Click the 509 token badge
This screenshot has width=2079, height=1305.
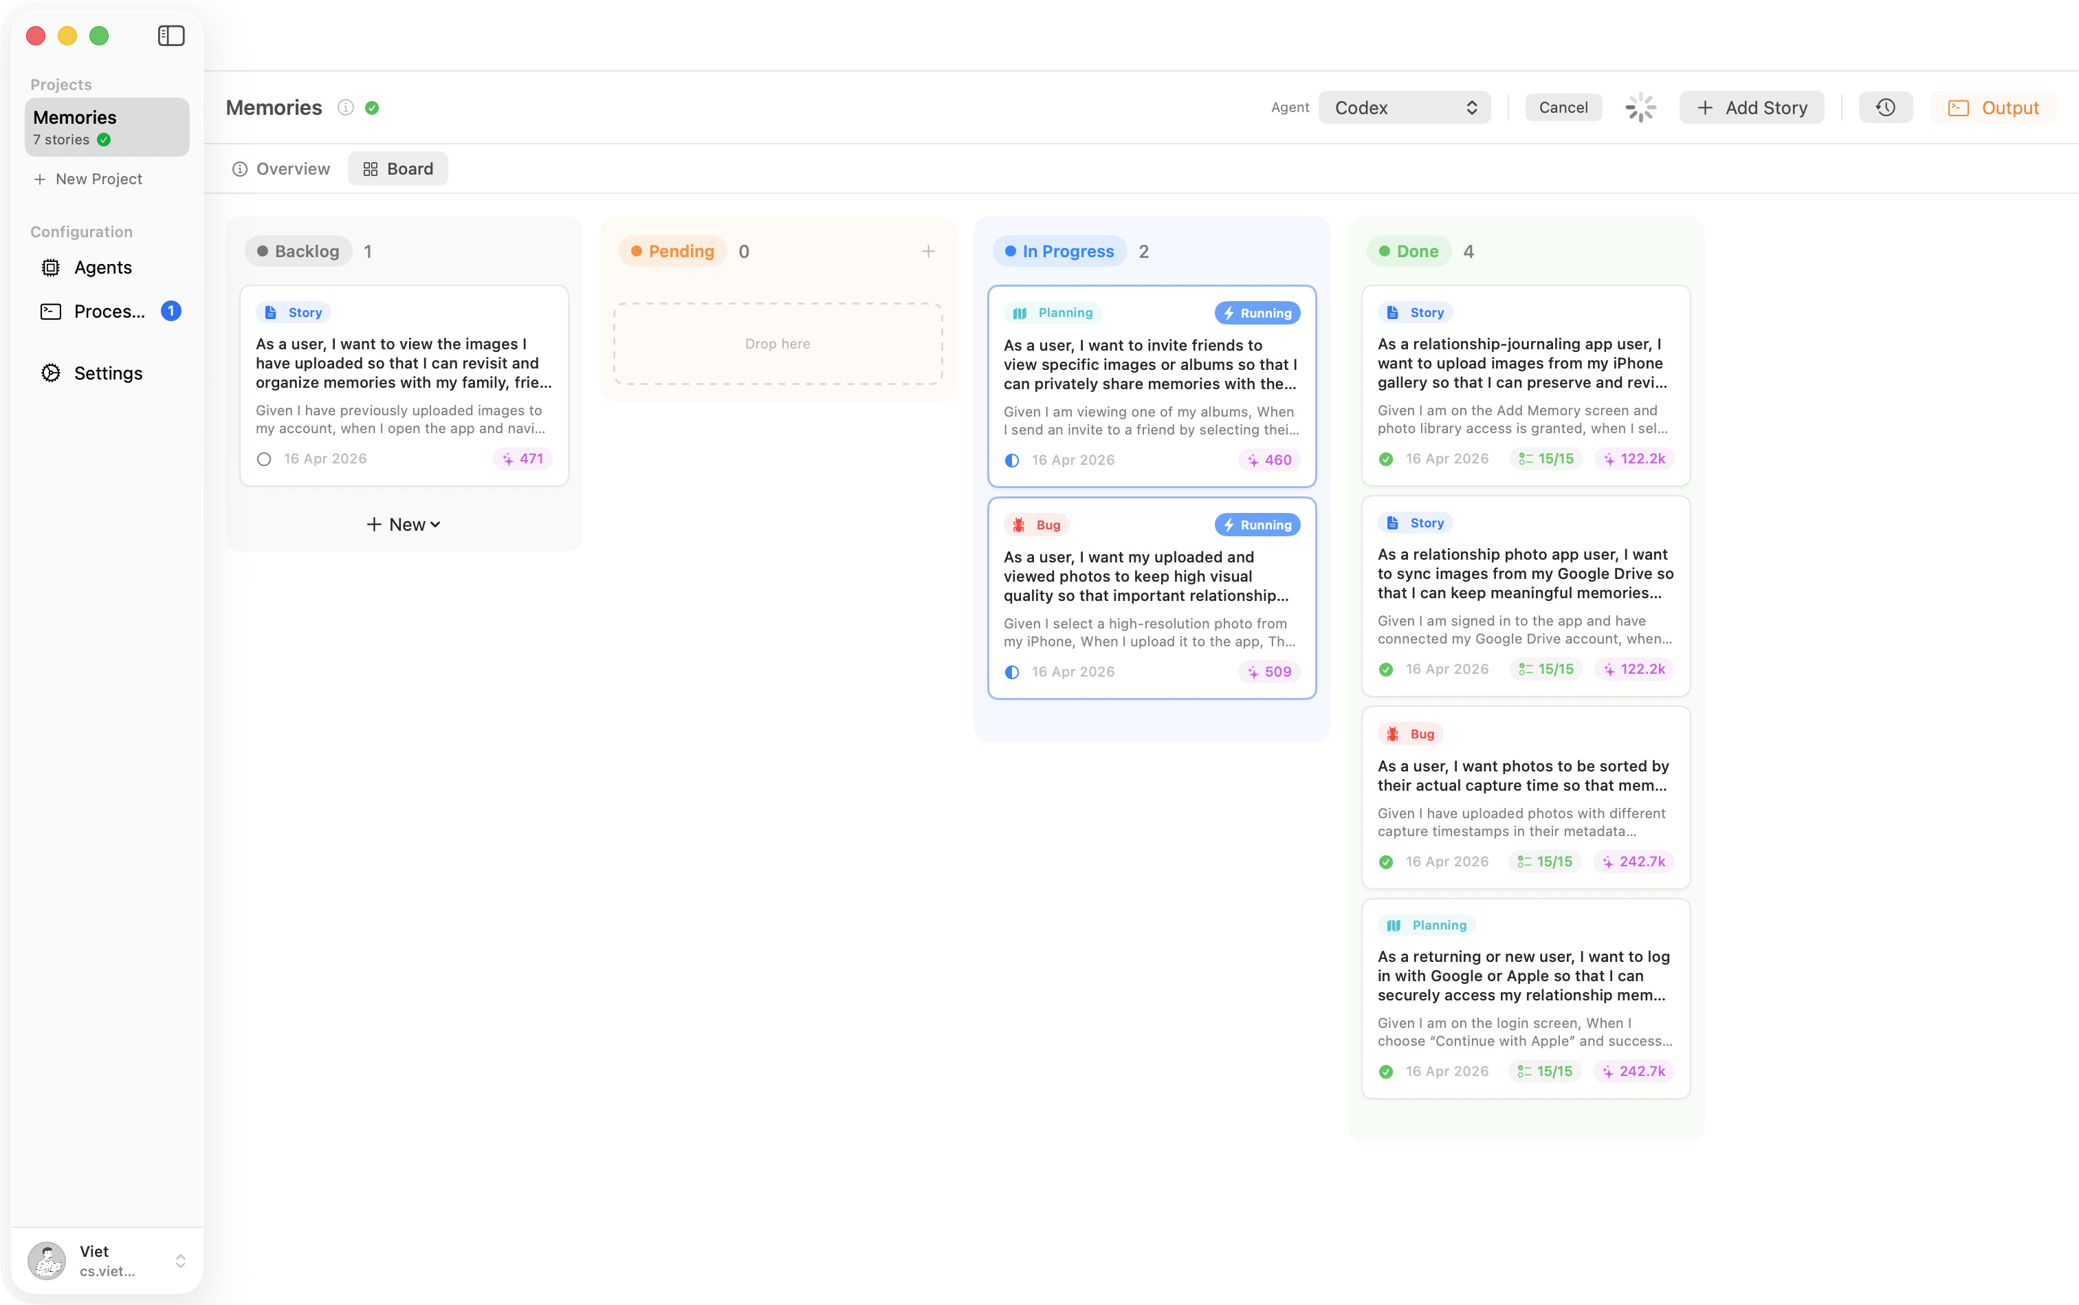(1270, 672)
